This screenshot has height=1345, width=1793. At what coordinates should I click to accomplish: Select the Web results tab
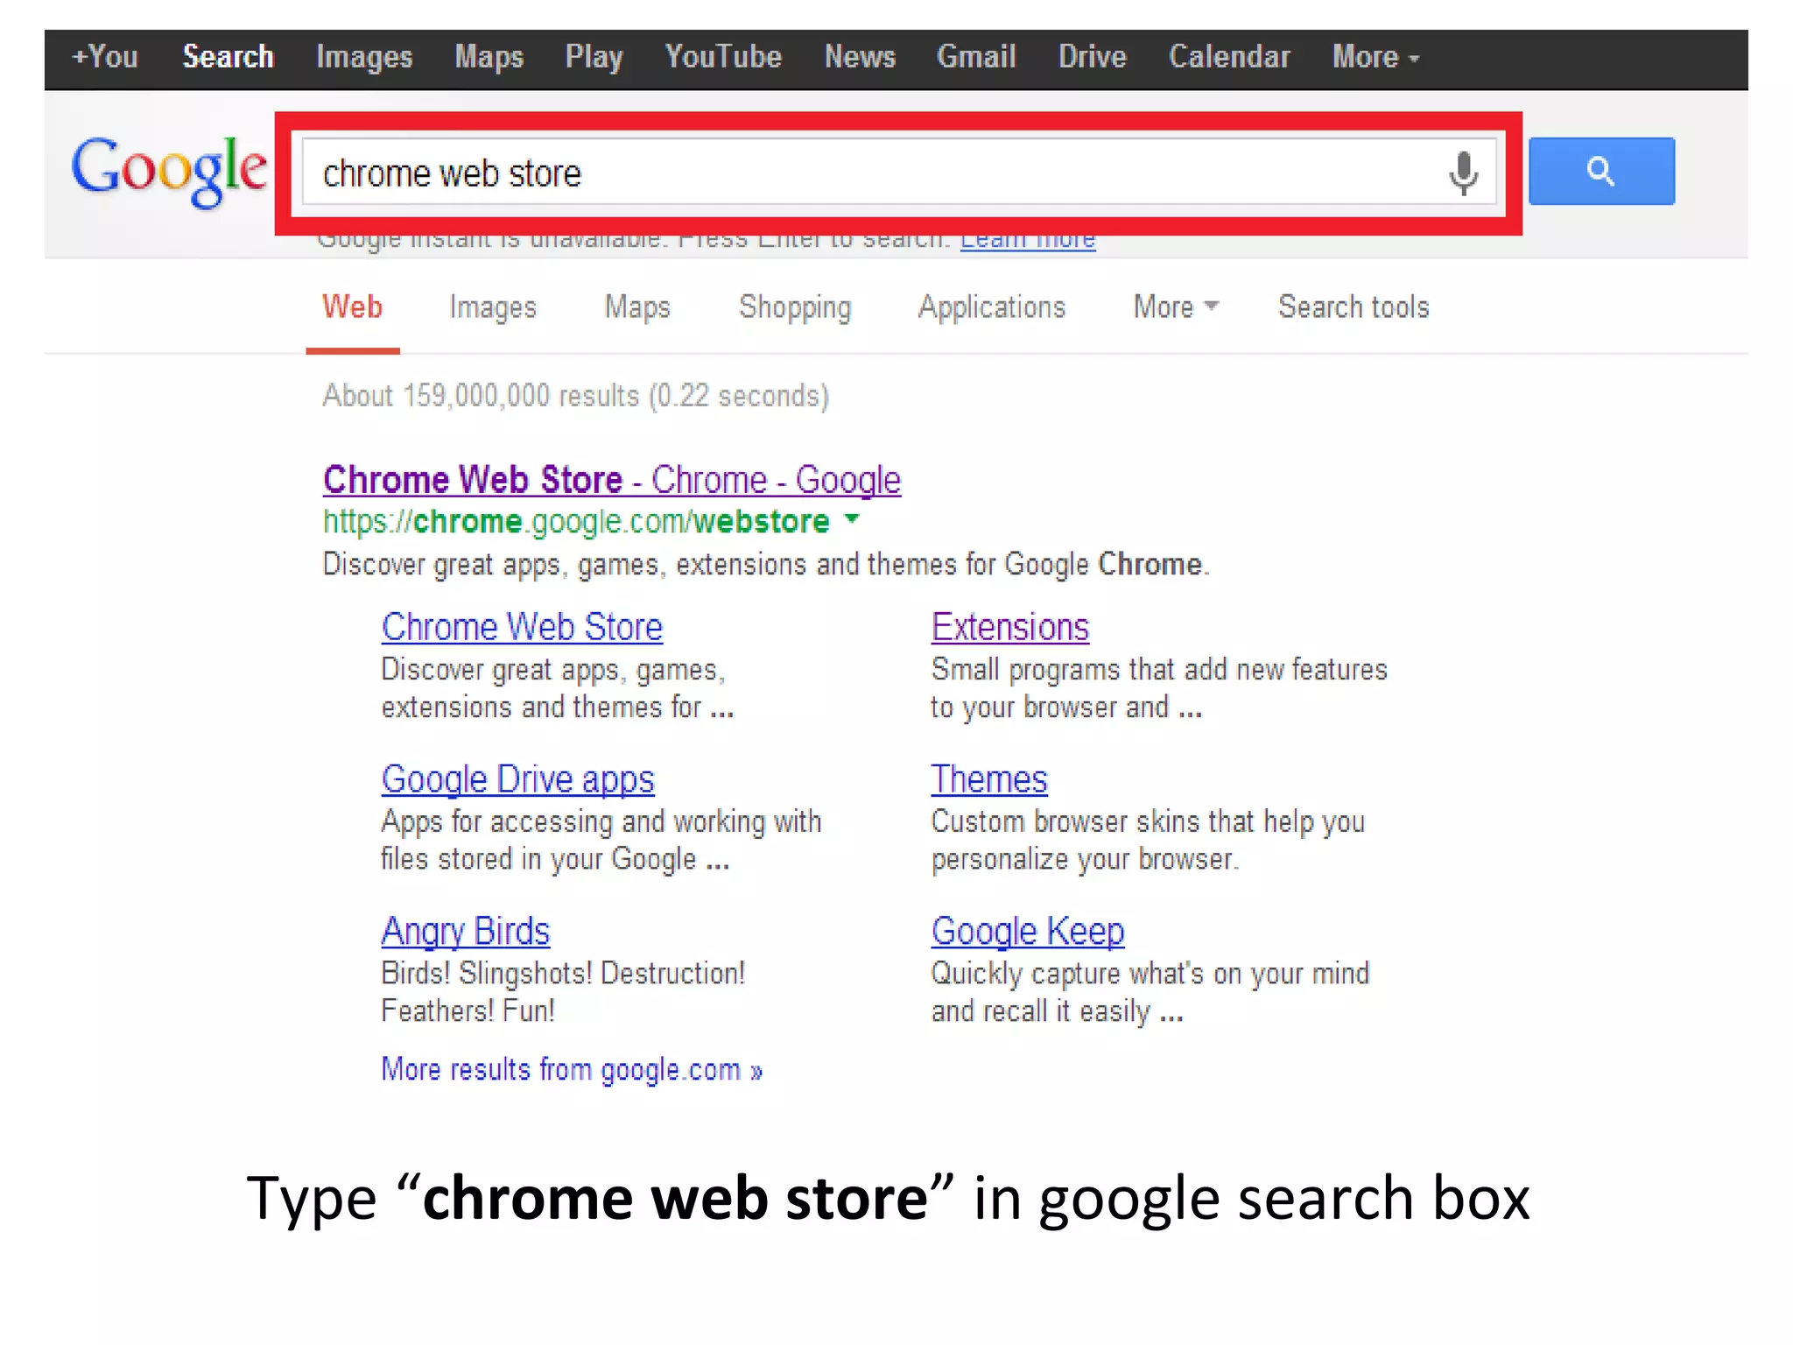click(352, 307)
